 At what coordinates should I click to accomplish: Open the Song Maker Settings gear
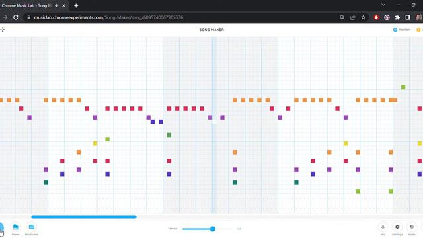coord(397,227)
